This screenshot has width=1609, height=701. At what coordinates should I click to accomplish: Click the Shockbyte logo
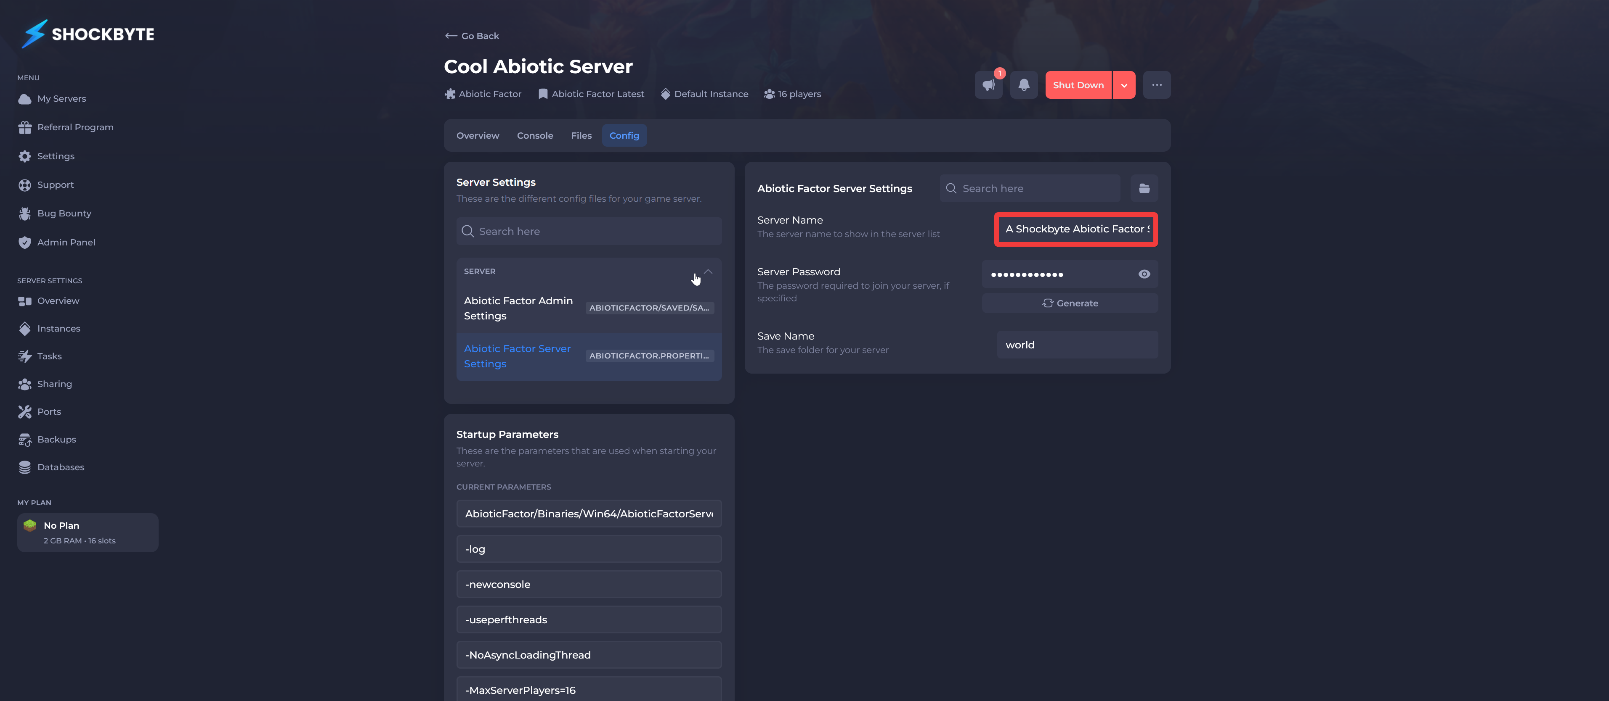point(88,34)
